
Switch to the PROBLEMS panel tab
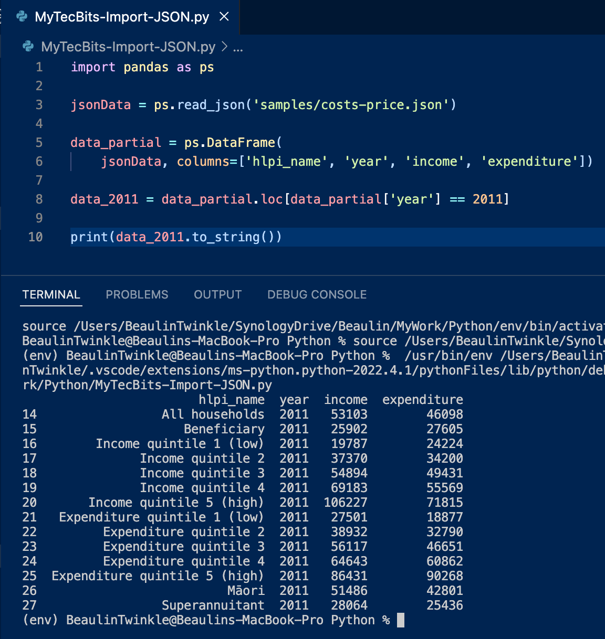(137, 295)
